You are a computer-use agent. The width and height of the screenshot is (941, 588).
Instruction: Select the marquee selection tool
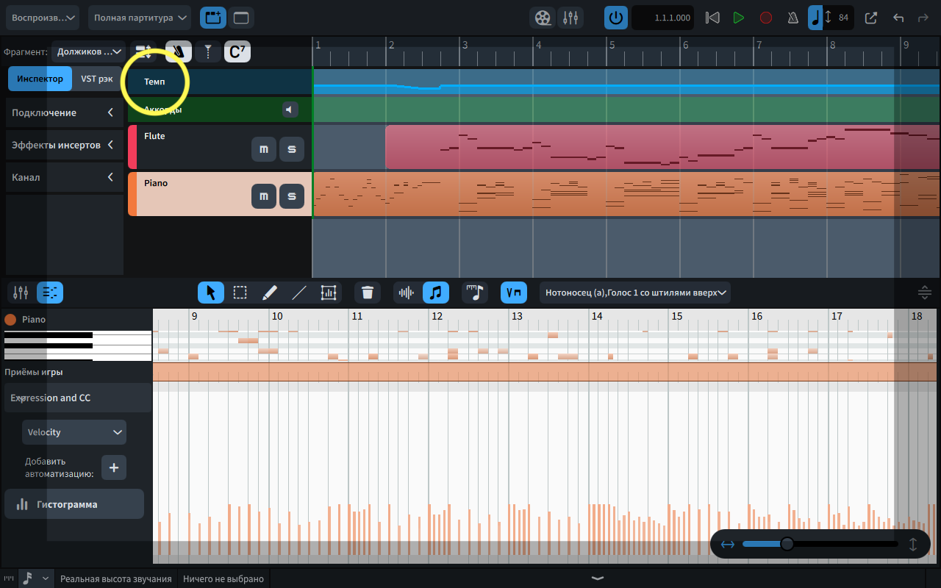tap(240, 293)
